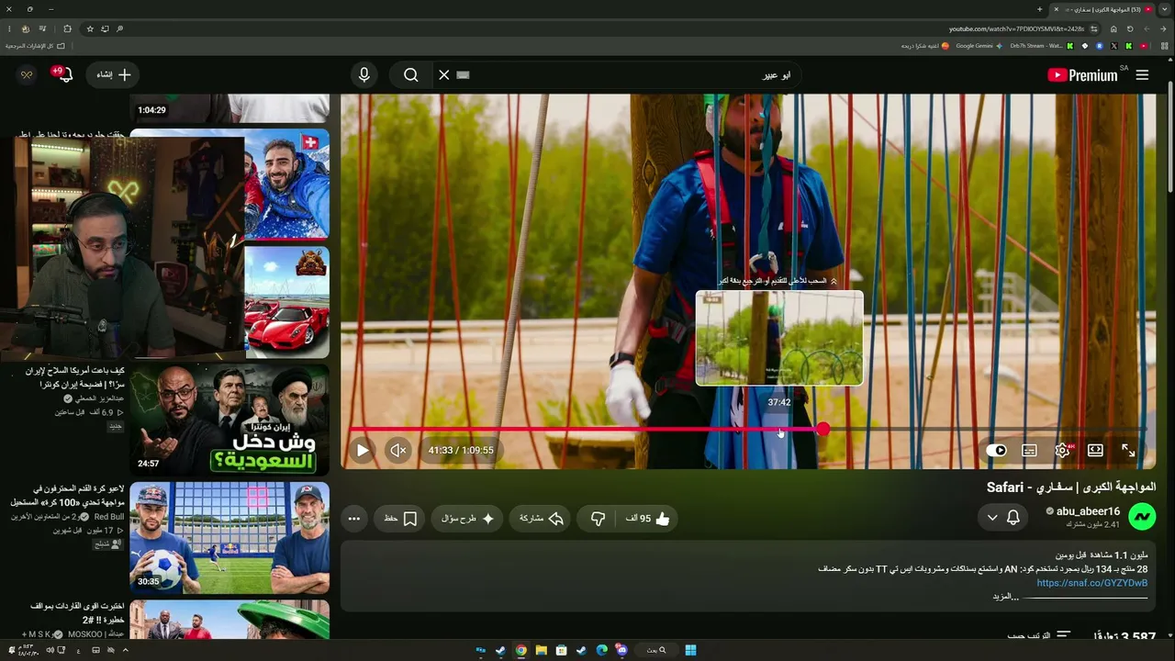
Task: Open Microsoft Store from the taskbar
Action: pyautogui.click(x=561, y=650)
